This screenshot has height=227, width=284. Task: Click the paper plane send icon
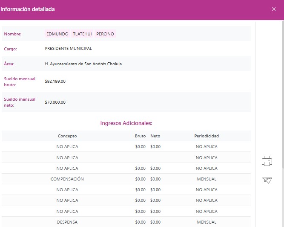tap(267, 180)
